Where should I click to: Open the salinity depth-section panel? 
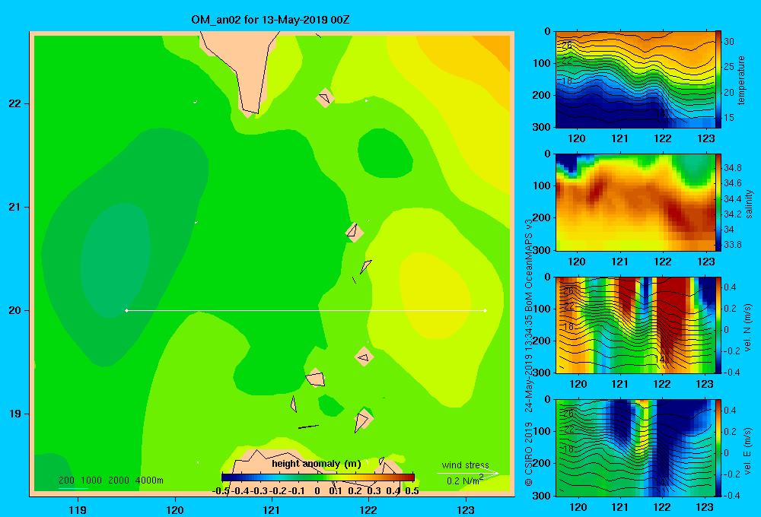[635, 202]
